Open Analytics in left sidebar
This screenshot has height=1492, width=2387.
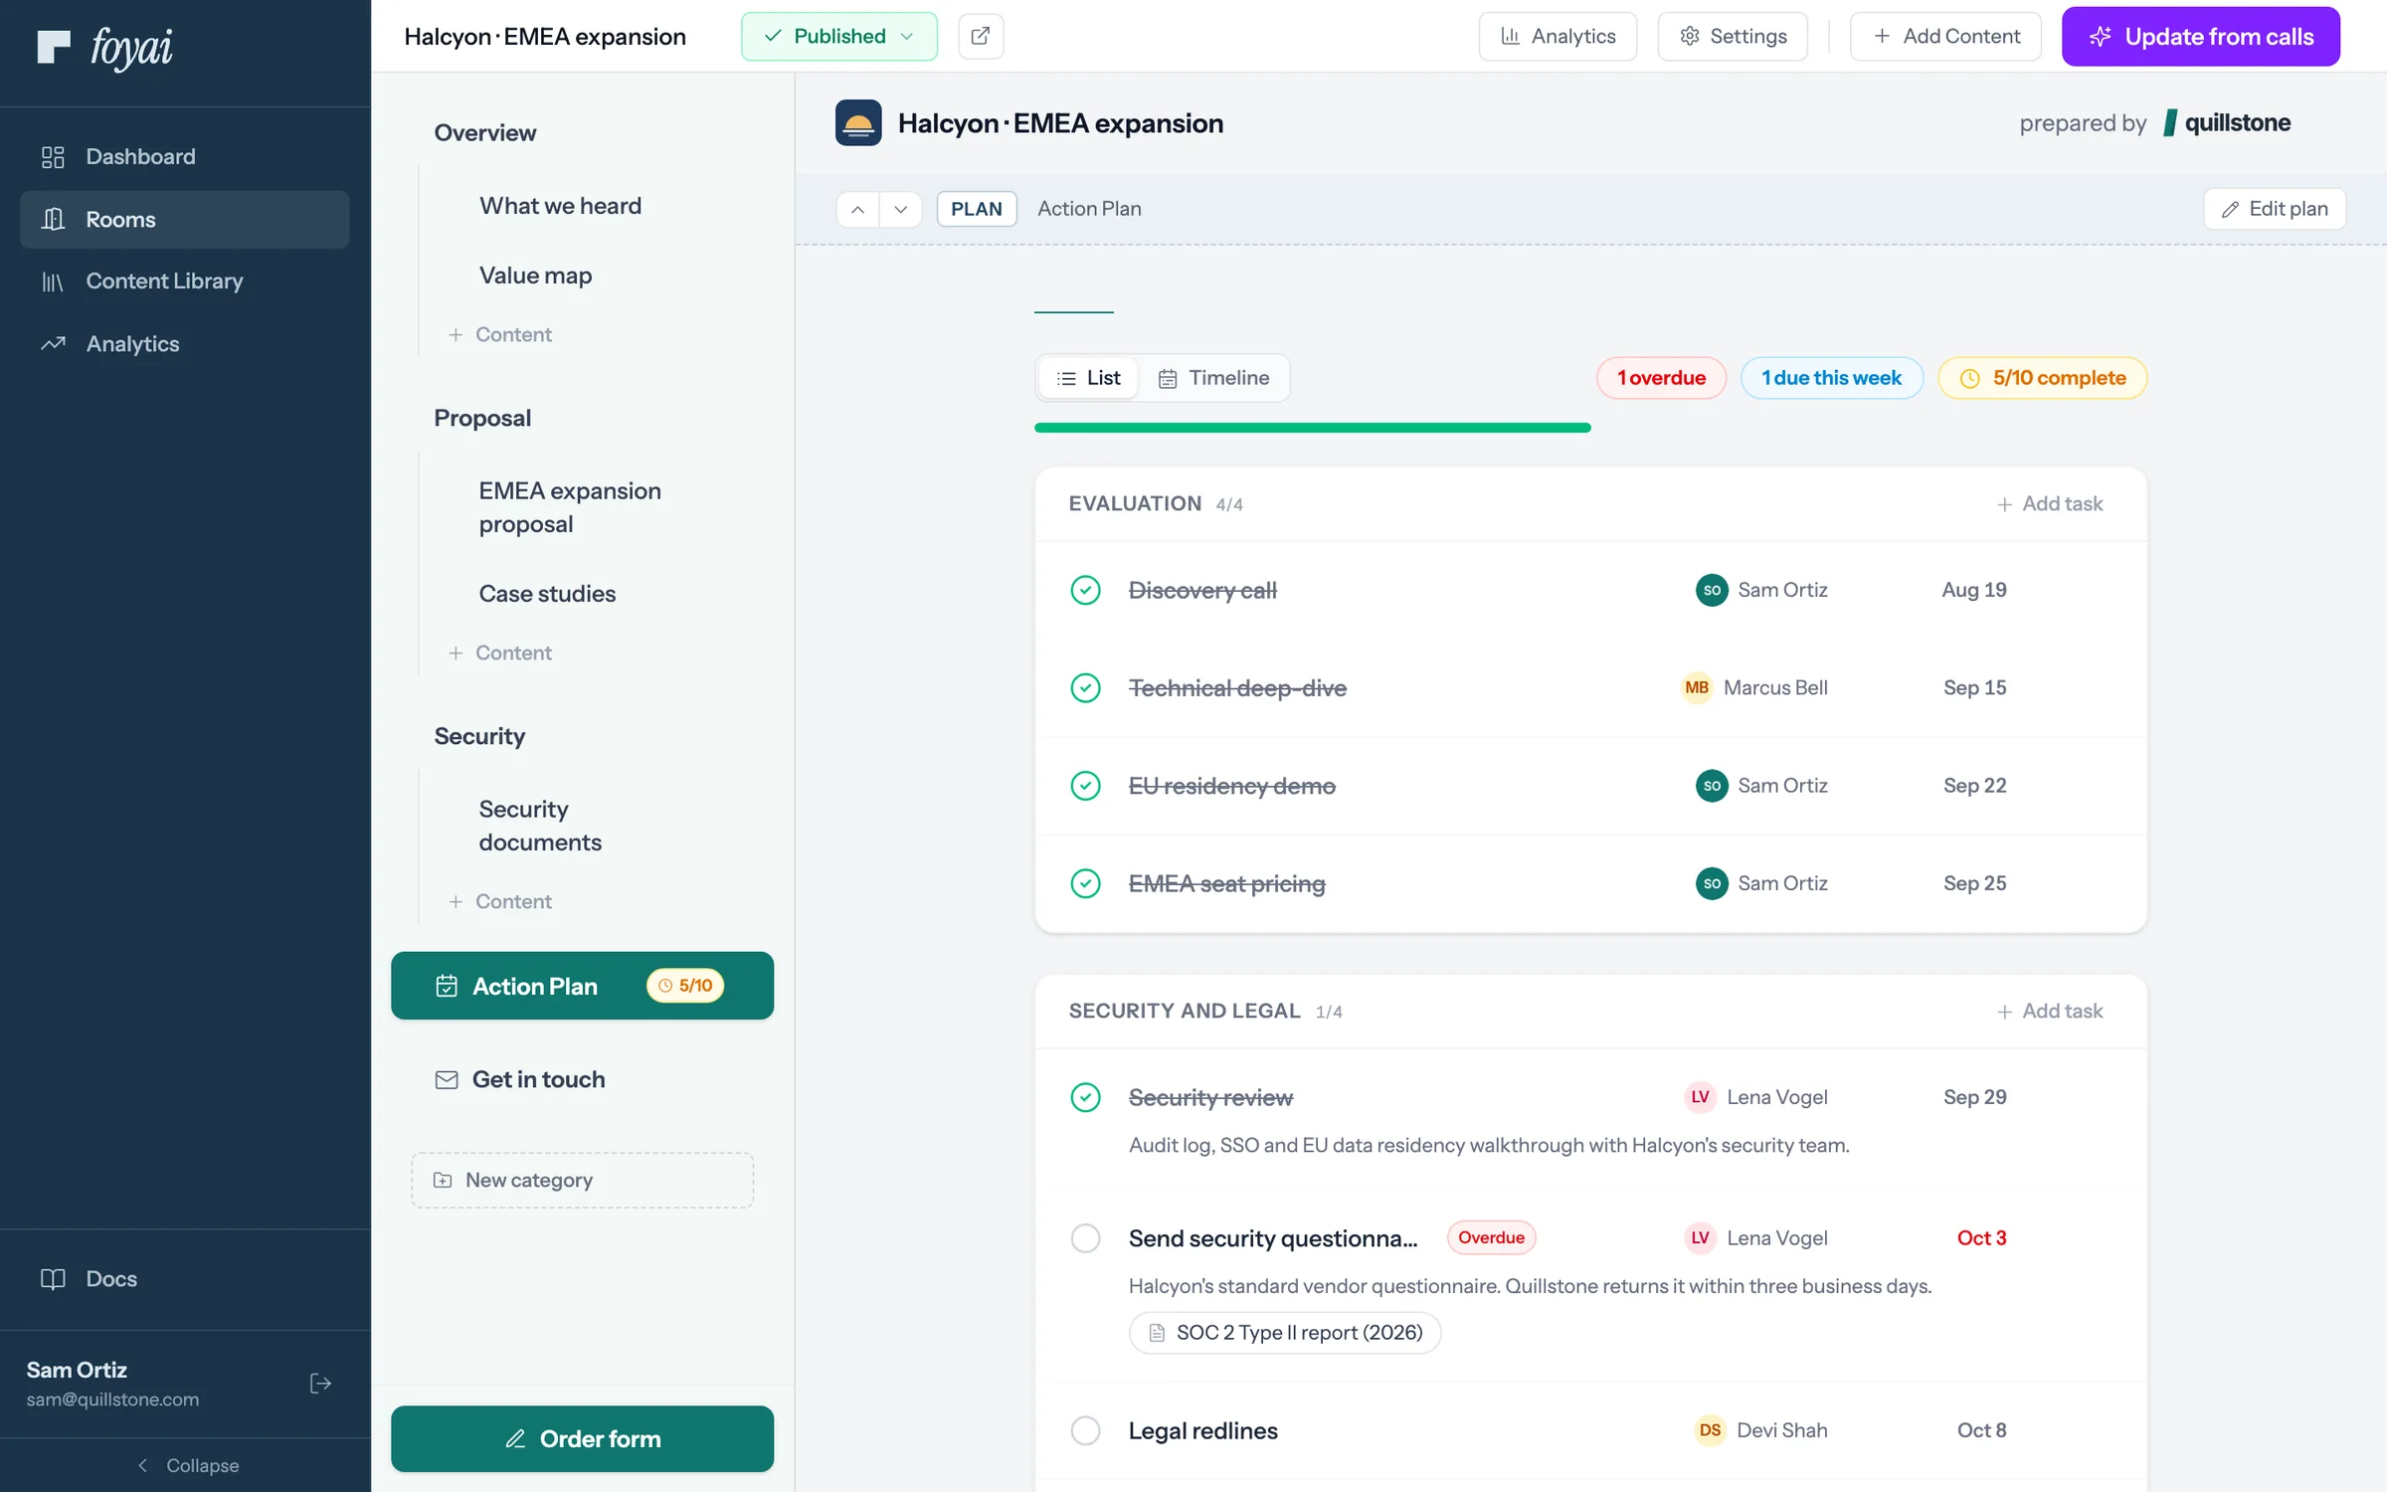click(x=184, y=344)
